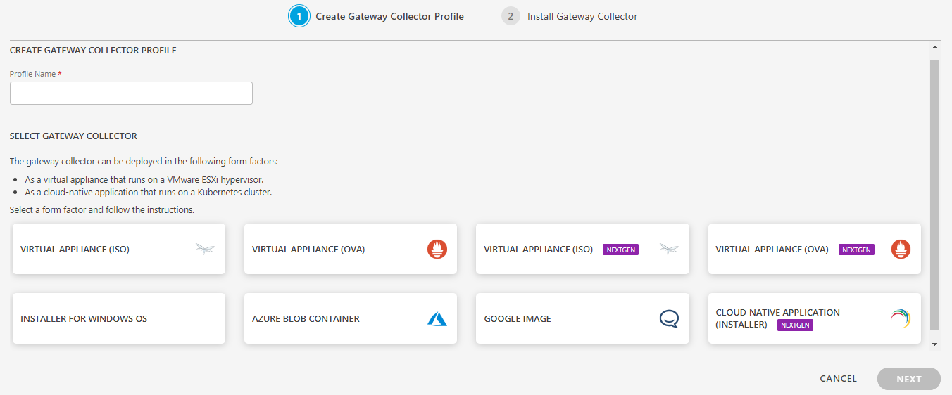Click the scrollbar up arrow
The image size is (952, 395).
[x=935, y=48]
